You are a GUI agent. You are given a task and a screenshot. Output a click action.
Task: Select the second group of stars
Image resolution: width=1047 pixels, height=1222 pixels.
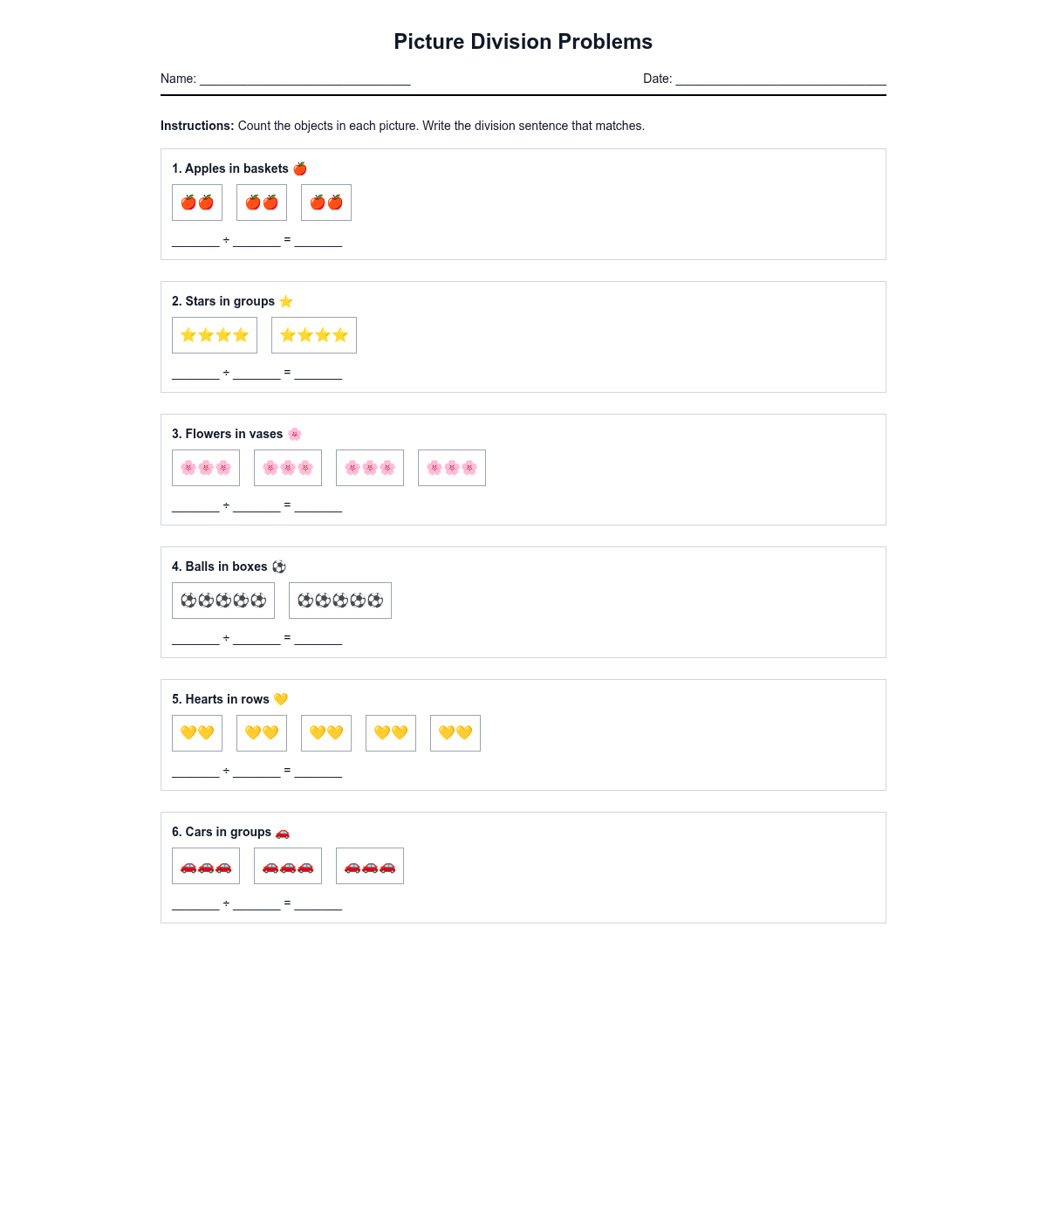pos(314,335)
